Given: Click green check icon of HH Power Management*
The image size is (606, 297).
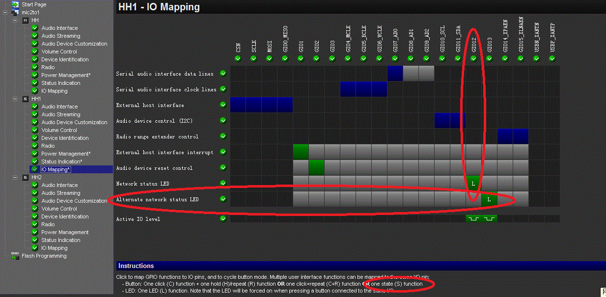Looking at the screenshot, I should coord(35,75).
